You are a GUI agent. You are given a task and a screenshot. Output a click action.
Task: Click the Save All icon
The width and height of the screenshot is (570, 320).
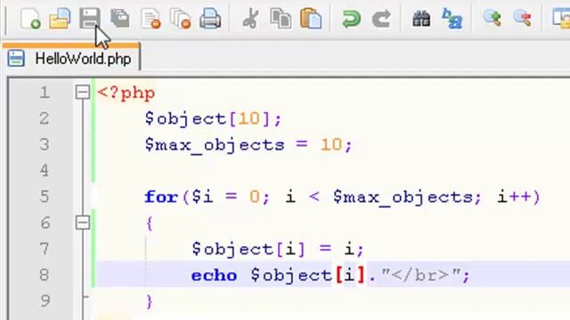(x=120, y=19)
